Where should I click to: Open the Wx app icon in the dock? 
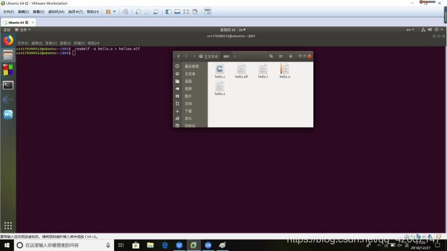(x=8, y=114)
